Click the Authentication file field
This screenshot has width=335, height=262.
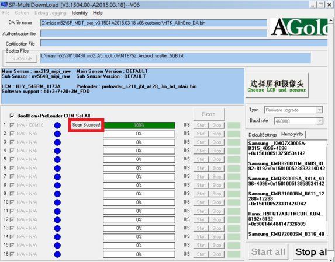(153, 33)
